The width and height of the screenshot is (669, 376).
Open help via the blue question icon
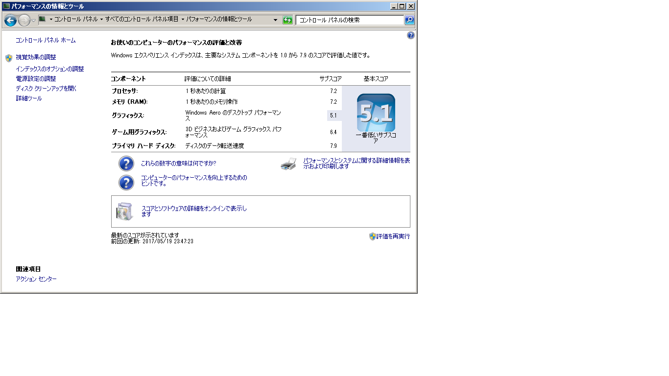click(x=410, y=35)
